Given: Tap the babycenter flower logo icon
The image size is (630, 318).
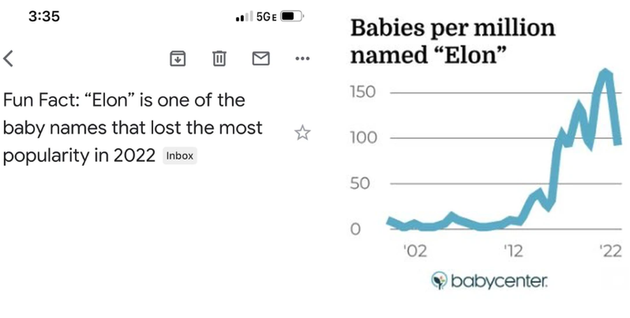Looking at the screenshot, I should click(x=440, y=281).
